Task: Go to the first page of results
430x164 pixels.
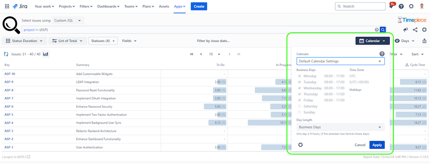Action: [192, 54]
